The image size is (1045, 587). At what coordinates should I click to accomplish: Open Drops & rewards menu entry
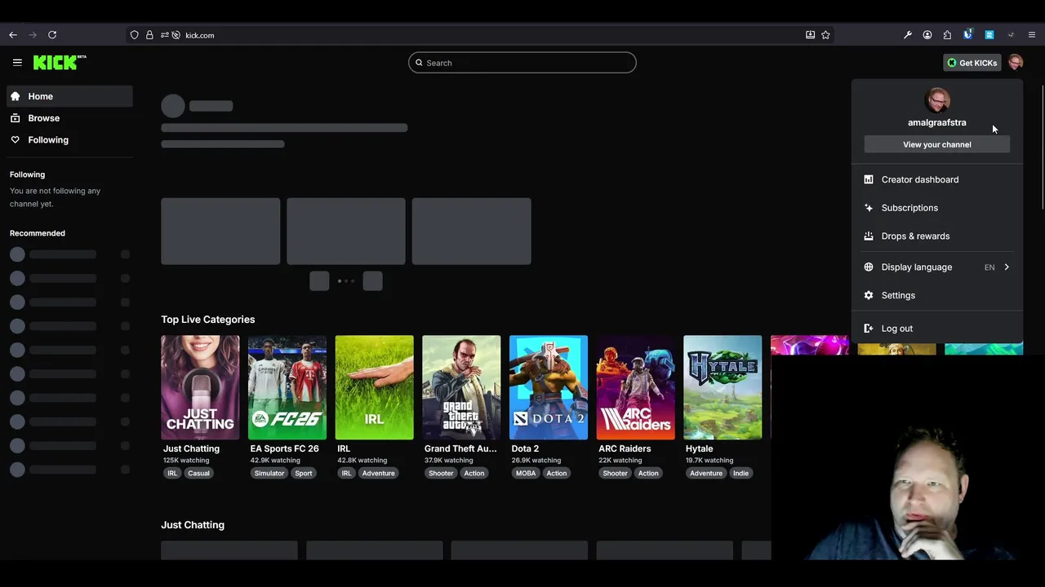pyautogui.click(x=937, y=236)
